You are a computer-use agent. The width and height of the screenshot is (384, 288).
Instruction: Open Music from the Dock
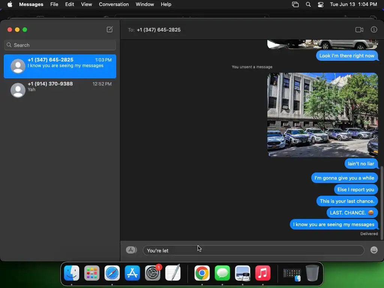263,273
